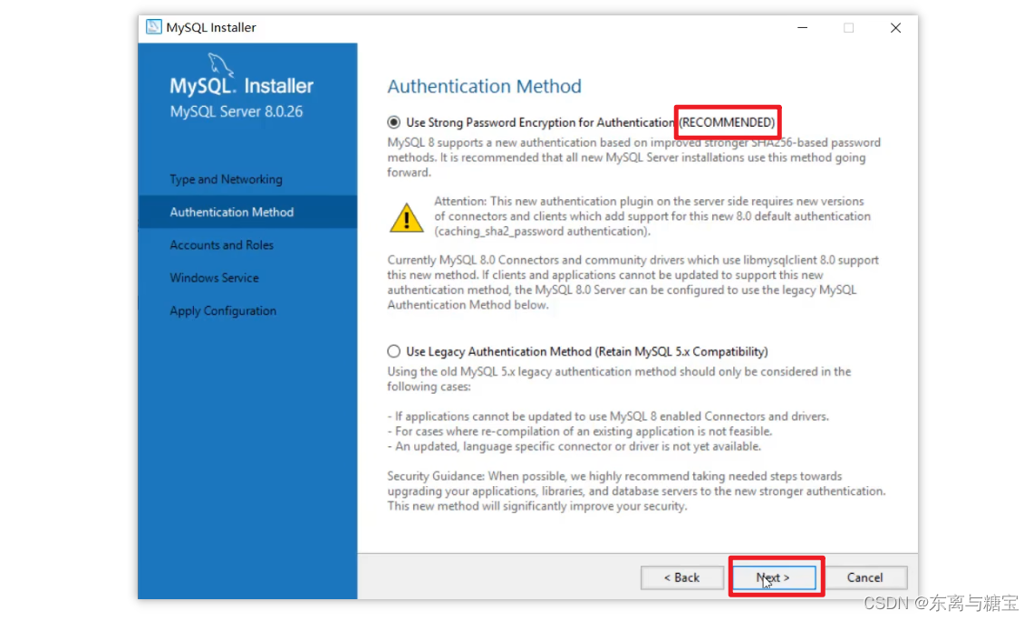Select Use Legacy Authentication Method radio button
Image resolution: width=1033 pixels, height=620 pixels.
pos(393,351)
